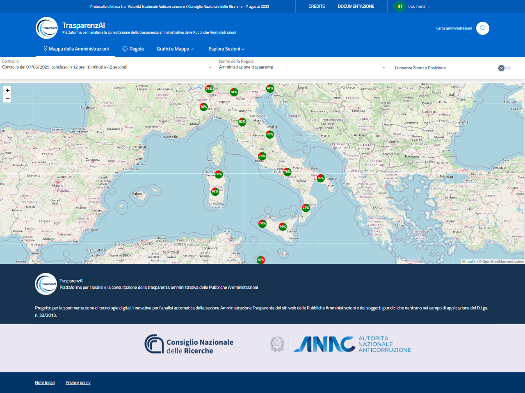This screenshot has width=525, height=393.
Task: Select the 70% map marker in Piemonte
Action: tap(203, 107)
